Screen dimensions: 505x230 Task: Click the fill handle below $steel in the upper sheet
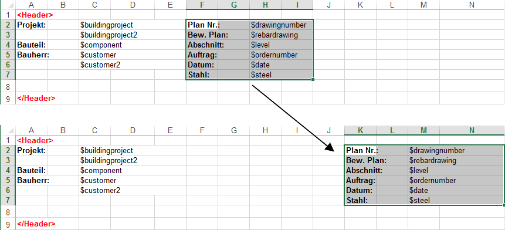[313, 79]
